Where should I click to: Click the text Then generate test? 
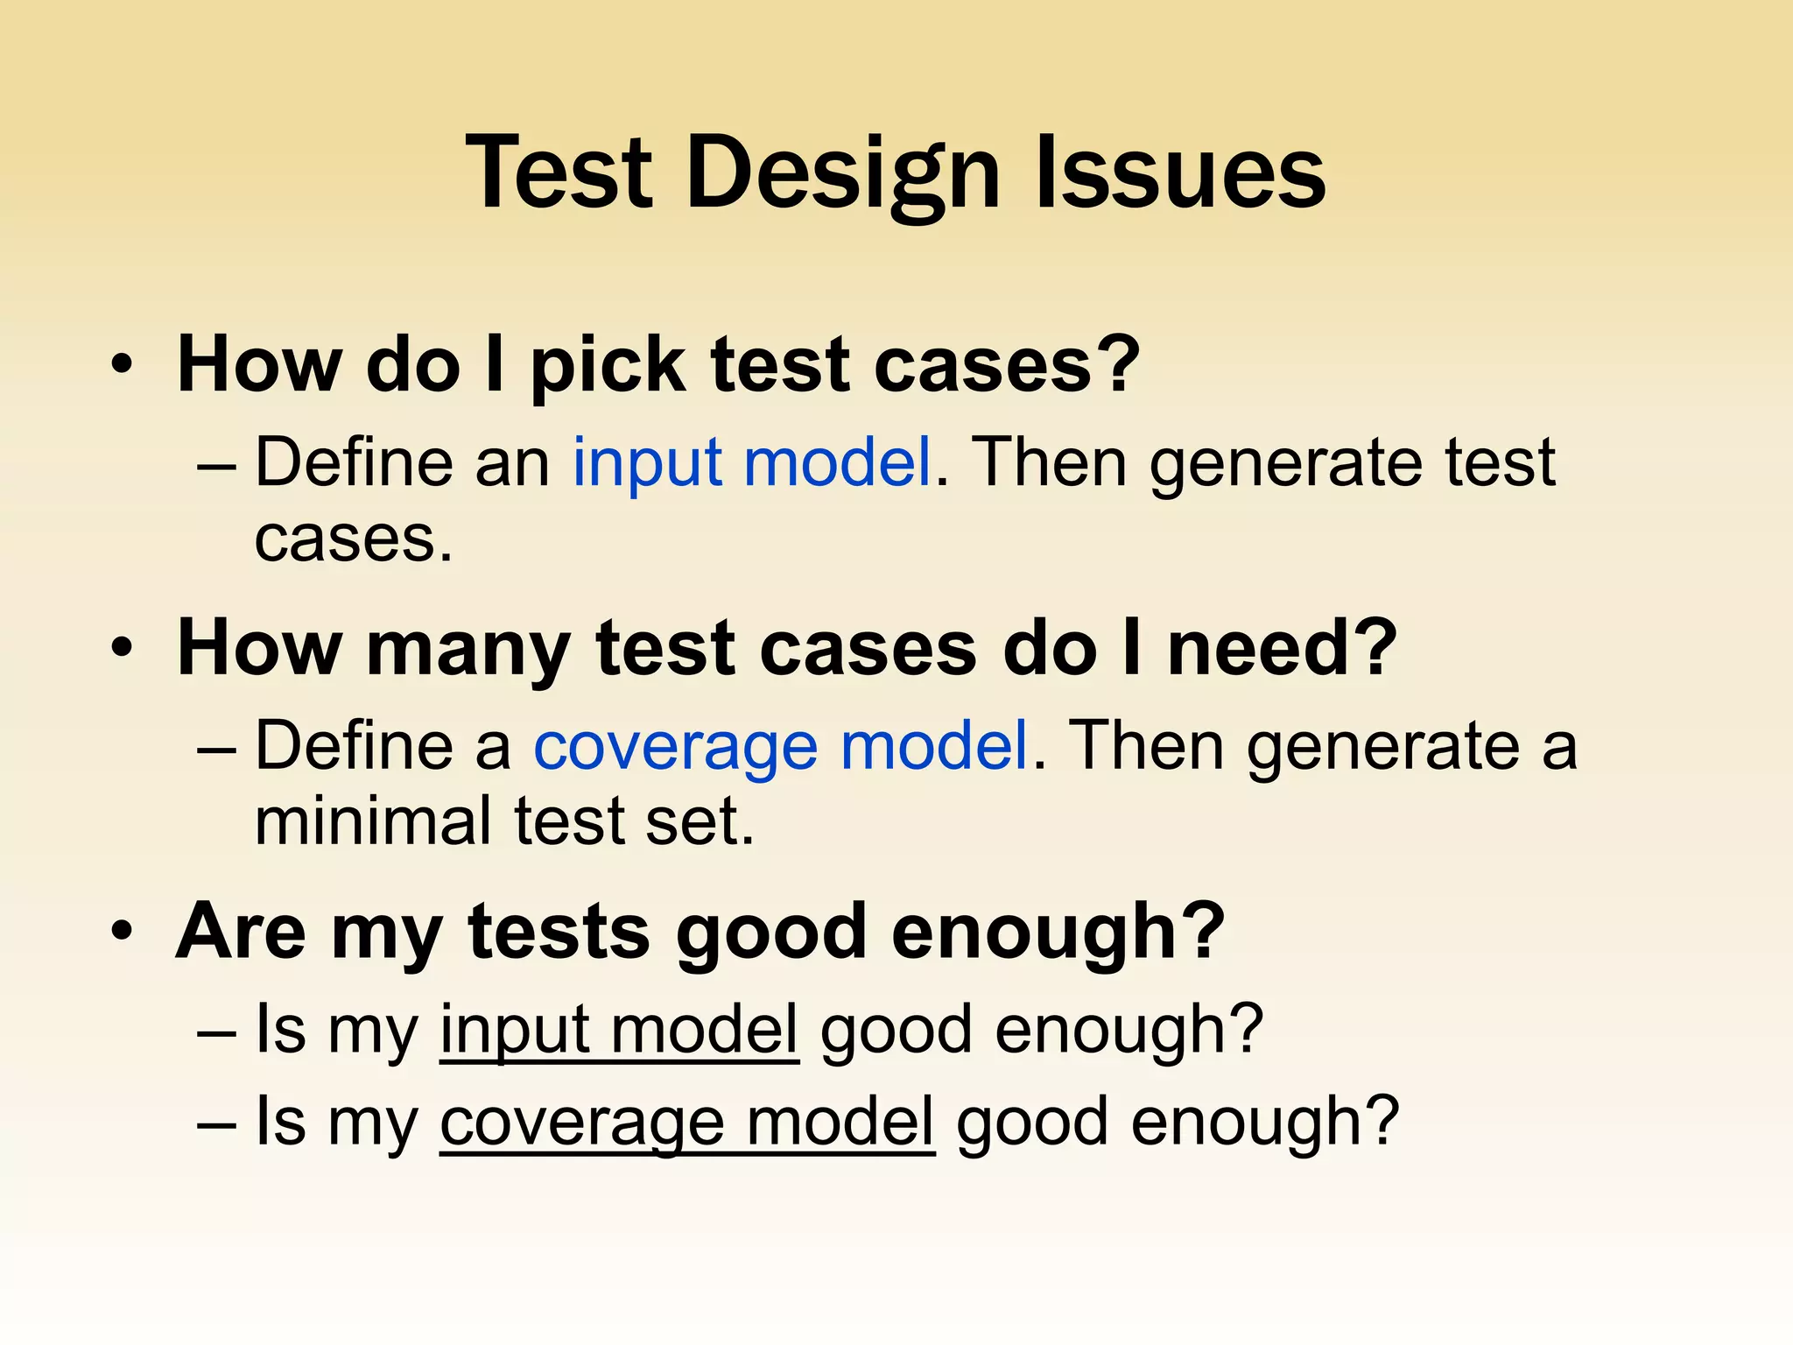coord(1264,462)
